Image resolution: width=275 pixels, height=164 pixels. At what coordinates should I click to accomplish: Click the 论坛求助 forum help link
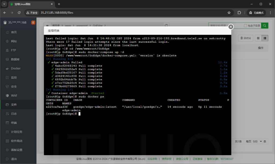[x=152, y=159]
